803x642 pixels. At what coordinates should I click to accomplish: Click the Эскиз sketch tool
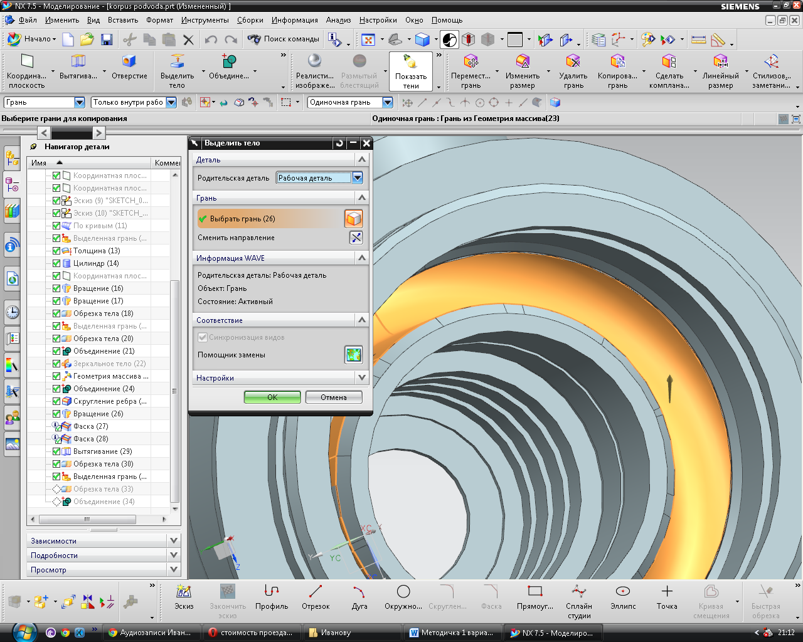click(x=184, y=596)
